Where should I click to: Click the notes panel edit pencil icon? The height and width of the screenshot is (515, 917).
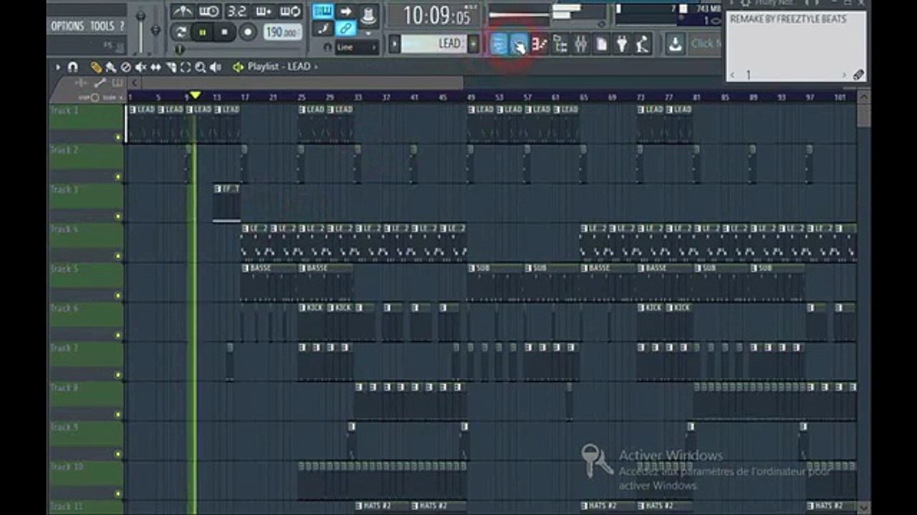858,74
